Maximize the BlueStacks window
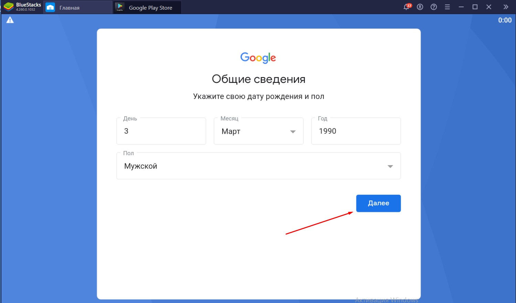 pos(475,7)
